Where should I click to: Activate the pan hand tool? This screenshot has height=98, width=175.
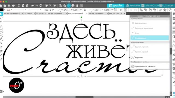(x=77, y=6)
